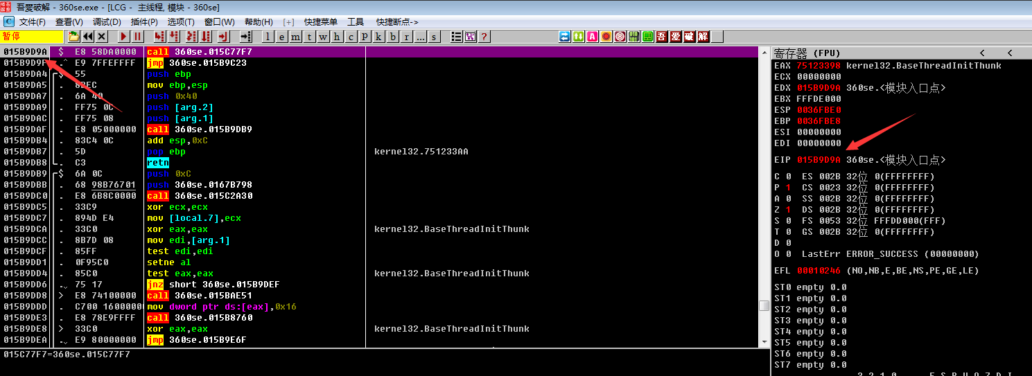Click the blue swap-arrows plugin icon

[x=564, y=37]
